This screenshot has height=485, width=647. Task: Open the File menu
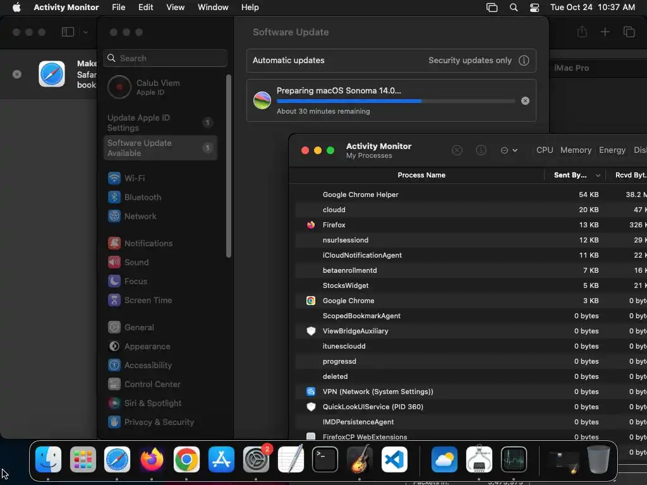118,8
